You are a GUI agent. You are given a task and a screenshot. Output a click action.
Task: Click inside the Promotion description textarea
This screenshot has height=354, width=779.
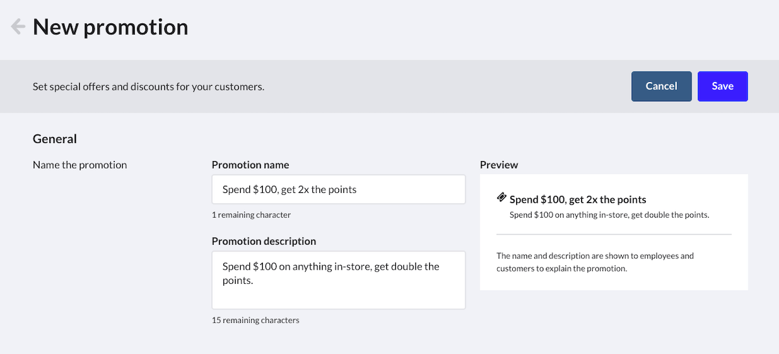point(338,280)
